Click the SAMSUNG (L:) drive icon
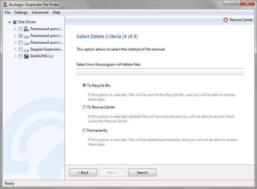This screenshot has width=257, height=189. pos(26,56)
